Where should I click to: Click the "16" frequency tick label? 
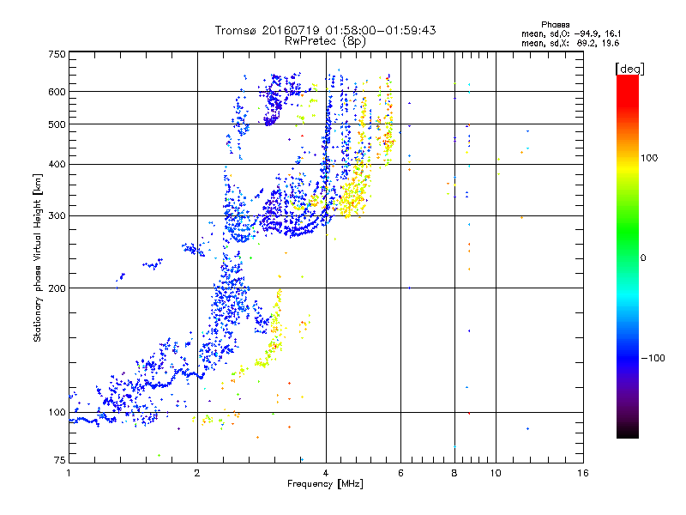pos(583,473)
